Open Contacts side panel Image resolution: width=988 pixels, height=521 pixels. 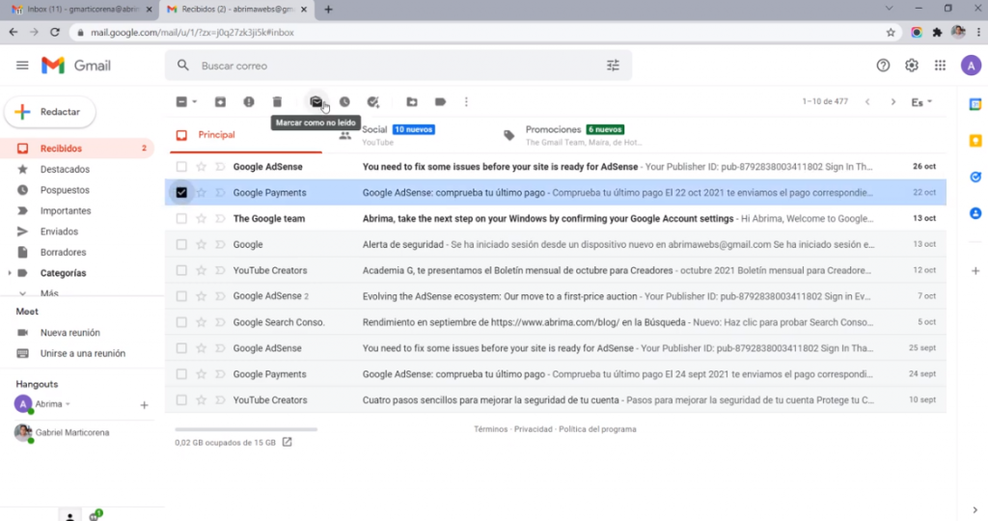click(975, 213)
